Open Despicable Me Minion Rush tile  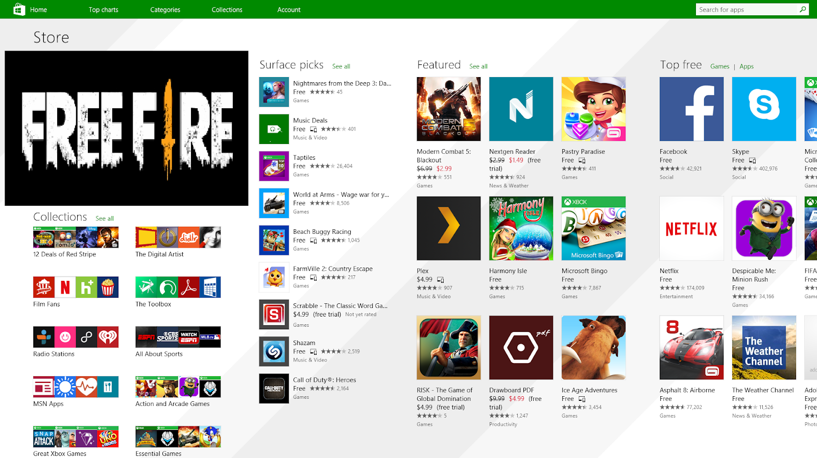coord(764,228)
